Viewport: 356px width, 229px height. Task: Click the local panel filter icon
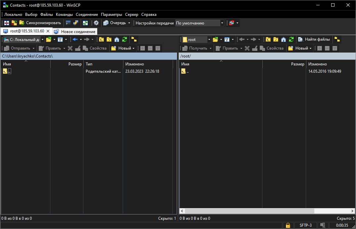coord(60,40)
